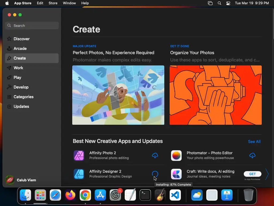Click the 'Affinity Photo 2' title text
274x206 pixels.
(102, 153)
